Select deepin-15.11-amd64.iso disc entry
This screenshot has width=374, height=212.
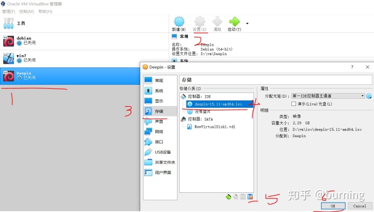(x=219, y=104)
